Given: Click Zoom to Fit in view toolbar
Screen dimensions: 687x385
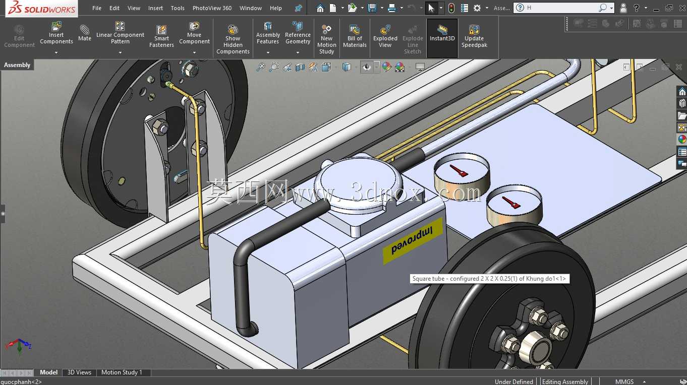Looking at the screenshot, I should click(x=260, y=67).
